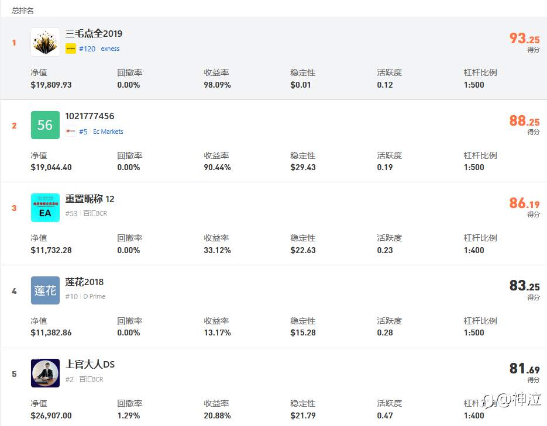Click stability value $15.28
Viewport: 547px width, 426px height.
coord(303,333)
